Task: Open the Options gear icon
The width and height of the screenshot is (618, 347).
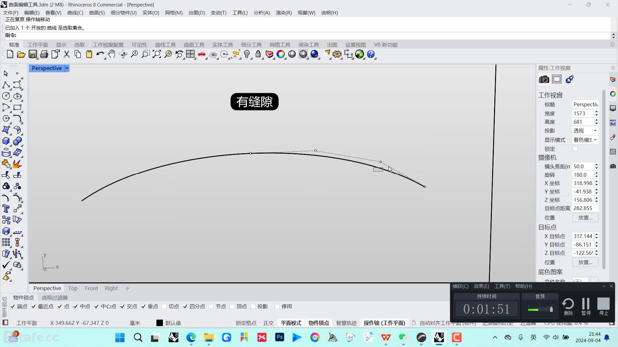Action: (x=337, y=54)
